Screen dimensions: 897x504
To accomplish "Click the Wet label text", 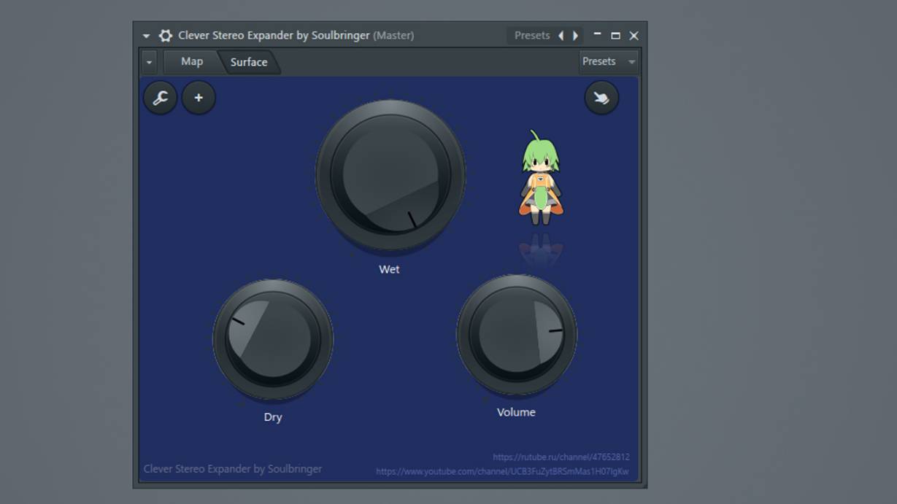I will (x=389, y=269).
